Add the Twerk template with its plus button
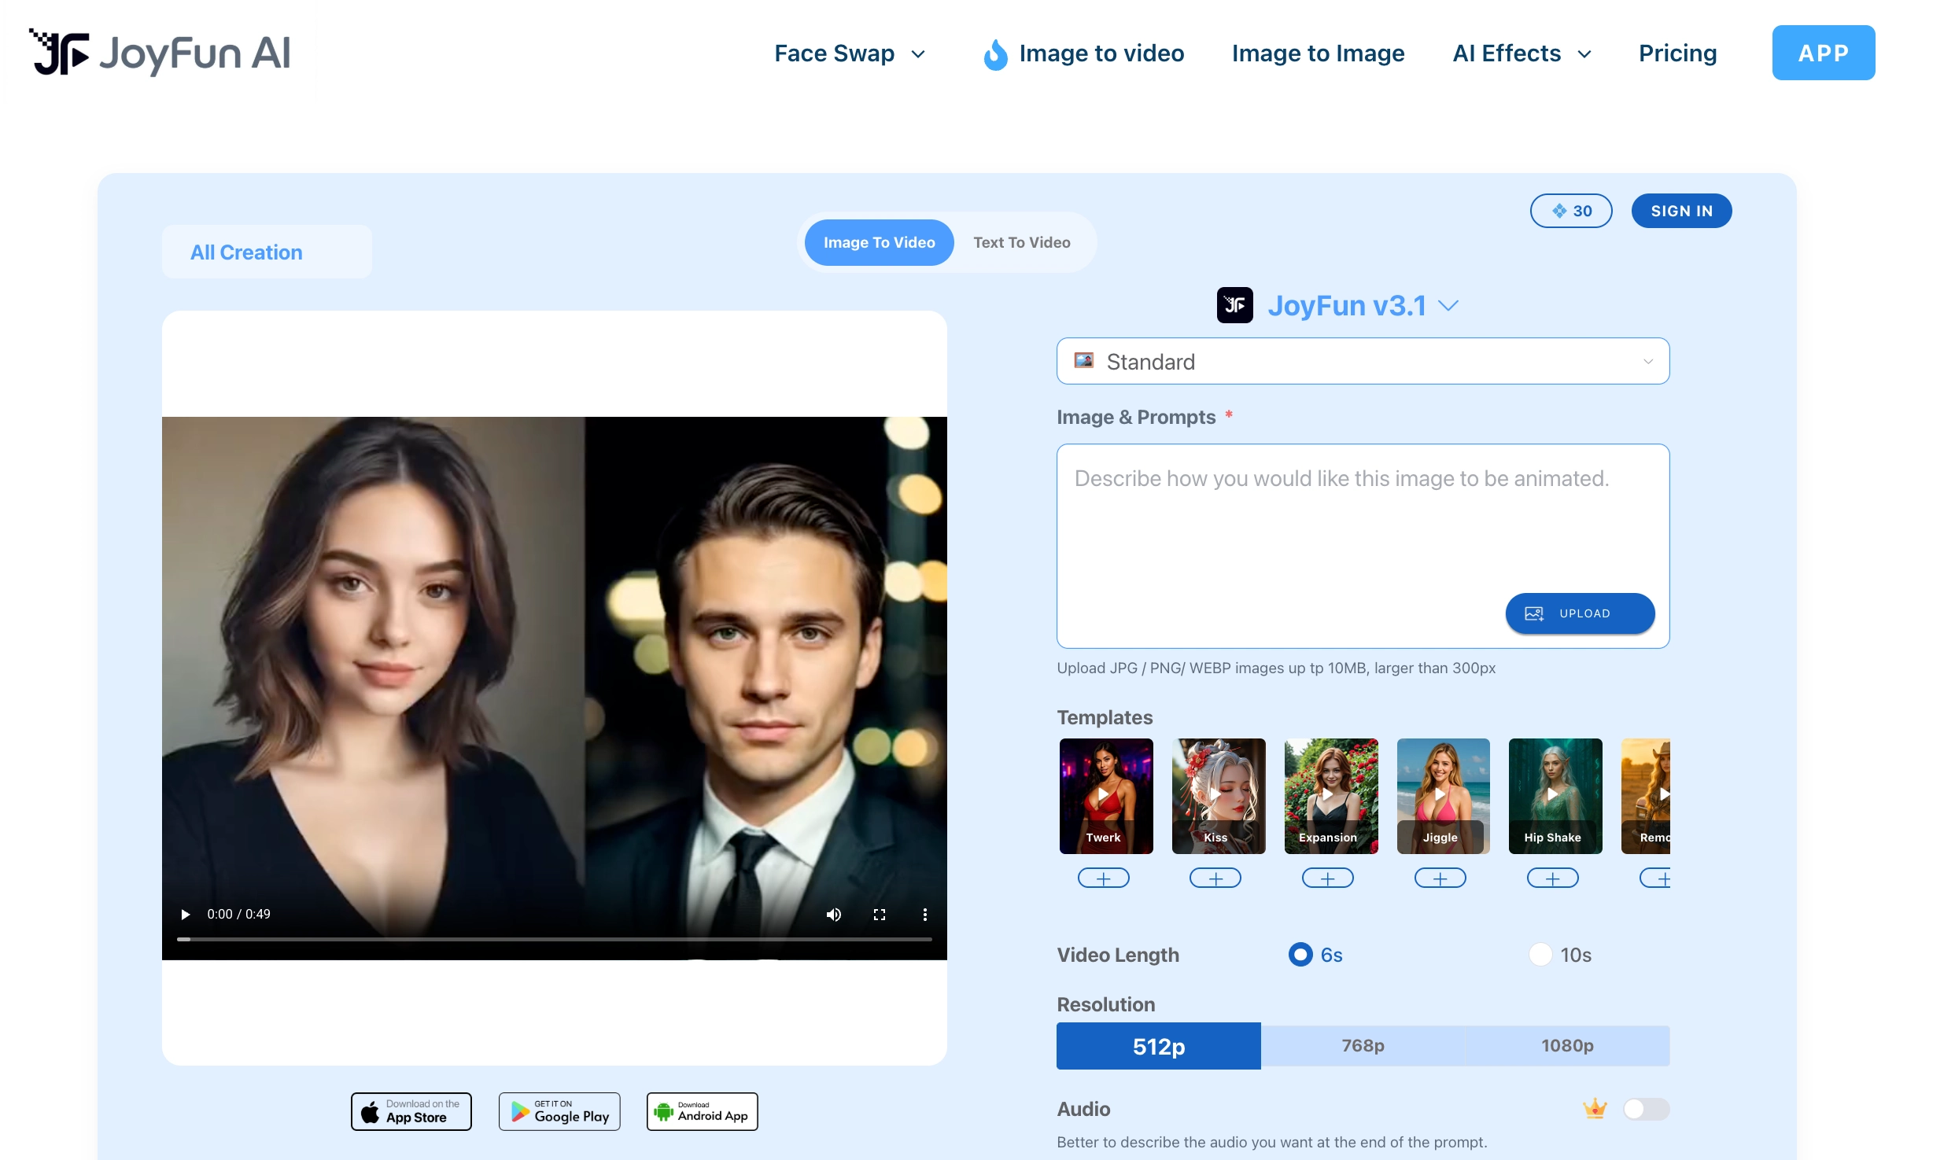 (1103, 878)
